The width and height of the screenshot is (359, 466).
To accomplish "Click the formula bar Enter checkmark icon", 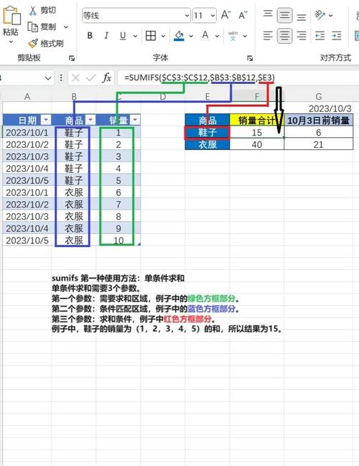I will pos(91,78).
